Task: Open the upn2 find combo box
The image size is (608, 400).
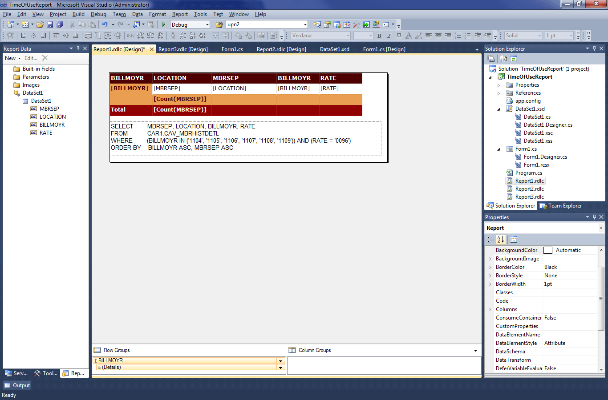Action: (305, 25)
